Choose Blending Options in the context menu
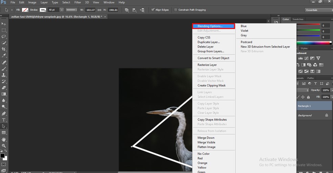 pyautogui.click(x=213, y=26)
